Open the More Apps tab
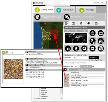 tap(86, 10)
